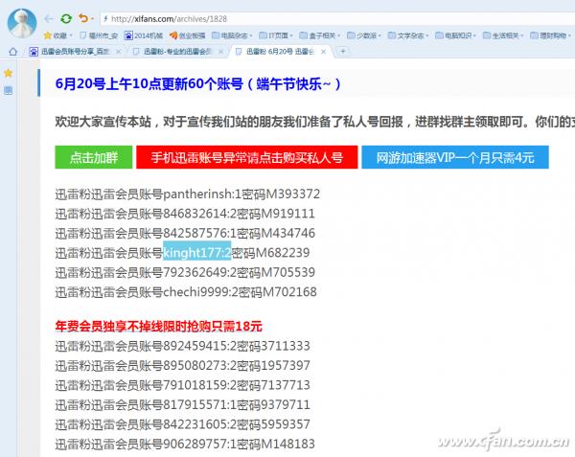Expand the 盒子相关 bookmark folder

click(x=320, y=35)
